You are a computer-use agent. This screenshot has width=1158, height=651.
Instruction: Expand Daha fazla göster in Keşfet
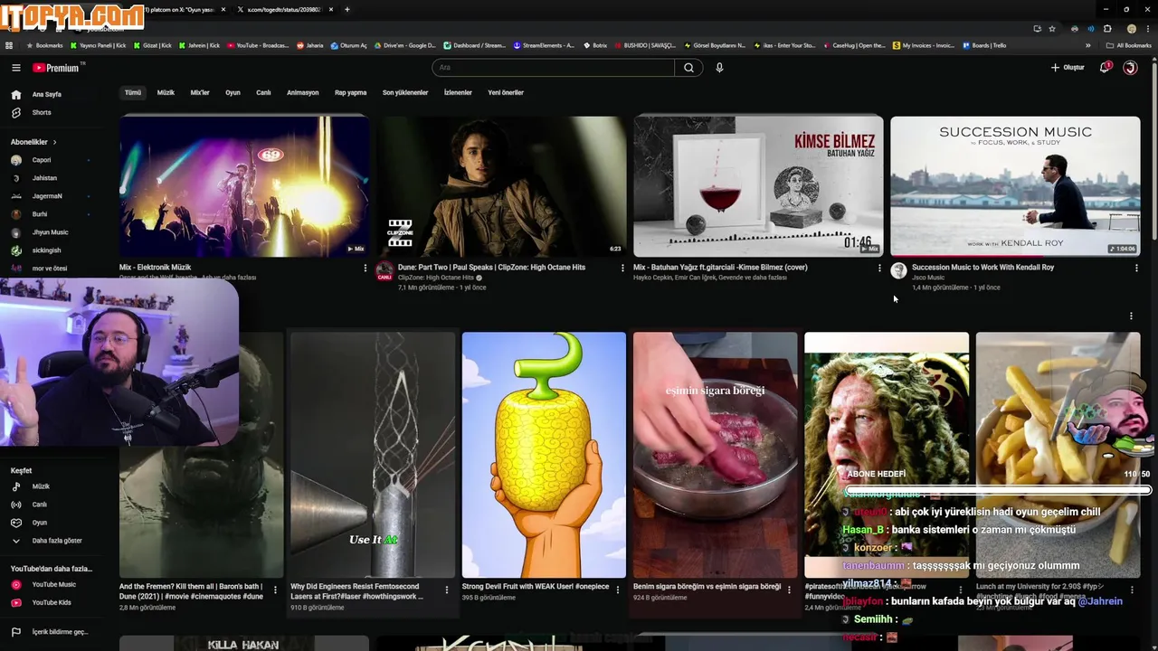(56, 541)
